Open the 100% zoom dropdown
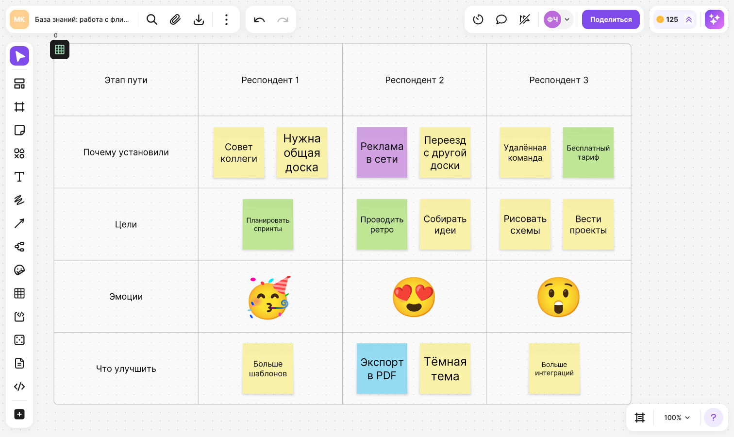734x437 pixels. (677, 418)
